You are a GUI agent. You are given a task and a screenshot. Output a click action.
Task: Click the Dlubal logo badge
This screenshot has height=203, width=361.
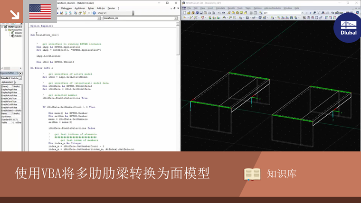point(348,28)
